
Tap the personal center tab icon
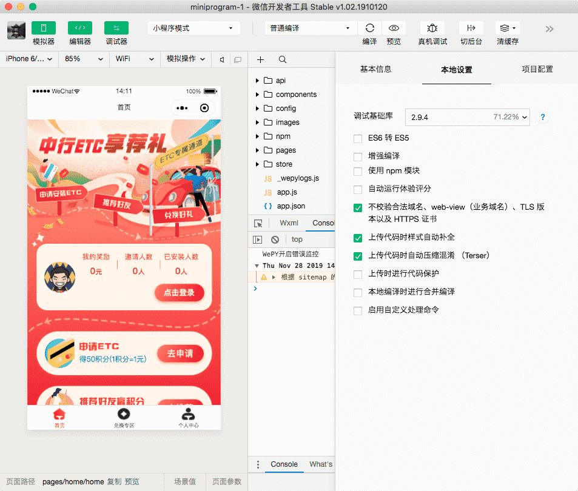pyautogui.click(x=189, y=415)
